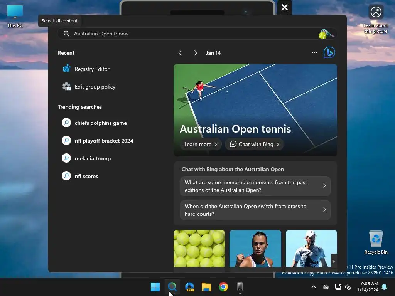The width and height of the screenshot is (395, 296).
Task: Open tennis balls thumbnail image
Action: click(199, 249)
